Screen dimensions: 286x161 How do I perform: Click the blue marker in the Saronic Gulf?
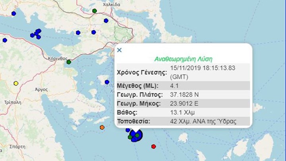(x=107, y=82)
